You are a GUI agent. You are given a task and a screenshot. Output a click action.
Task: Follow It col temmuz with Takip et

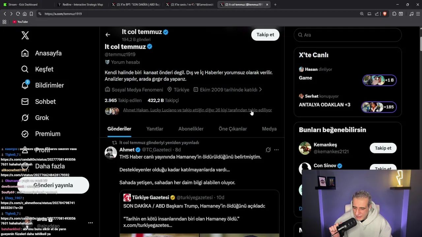[265, 35]
